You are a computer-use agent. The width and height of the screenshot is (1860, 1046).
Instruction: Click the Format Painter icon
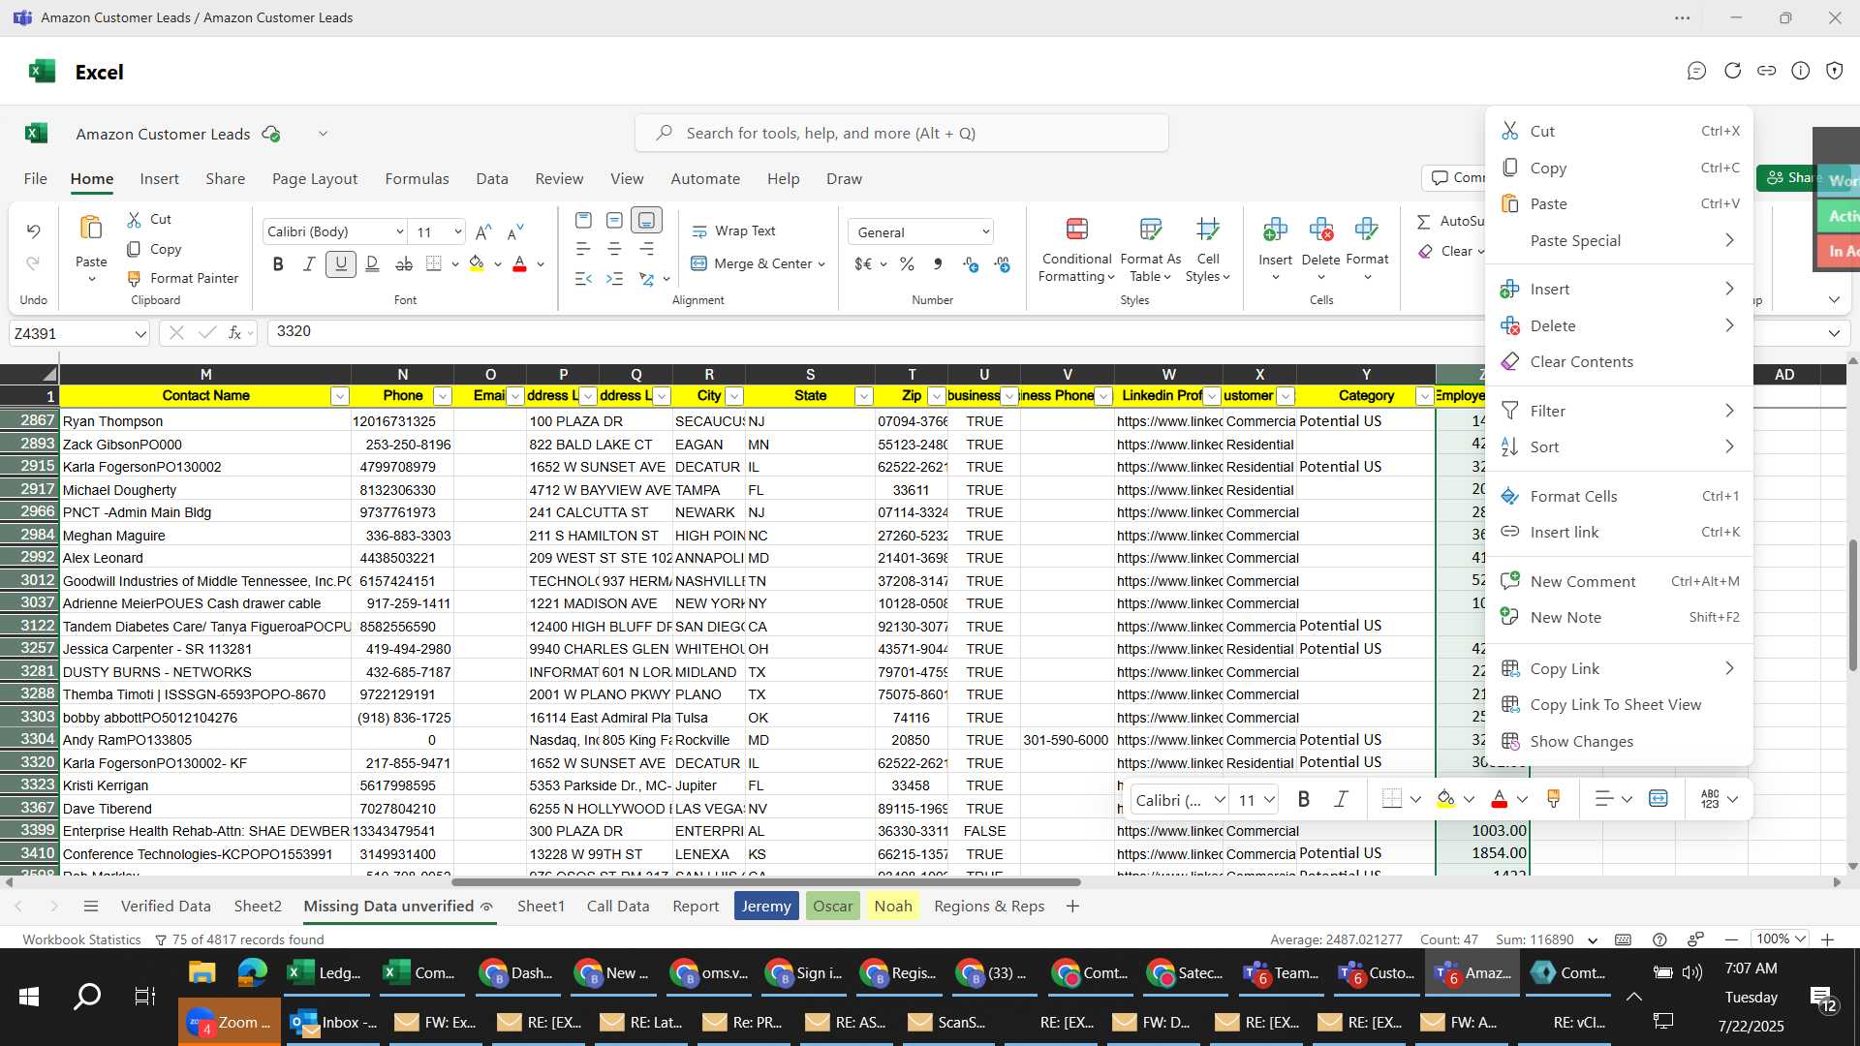click(135, 278)
